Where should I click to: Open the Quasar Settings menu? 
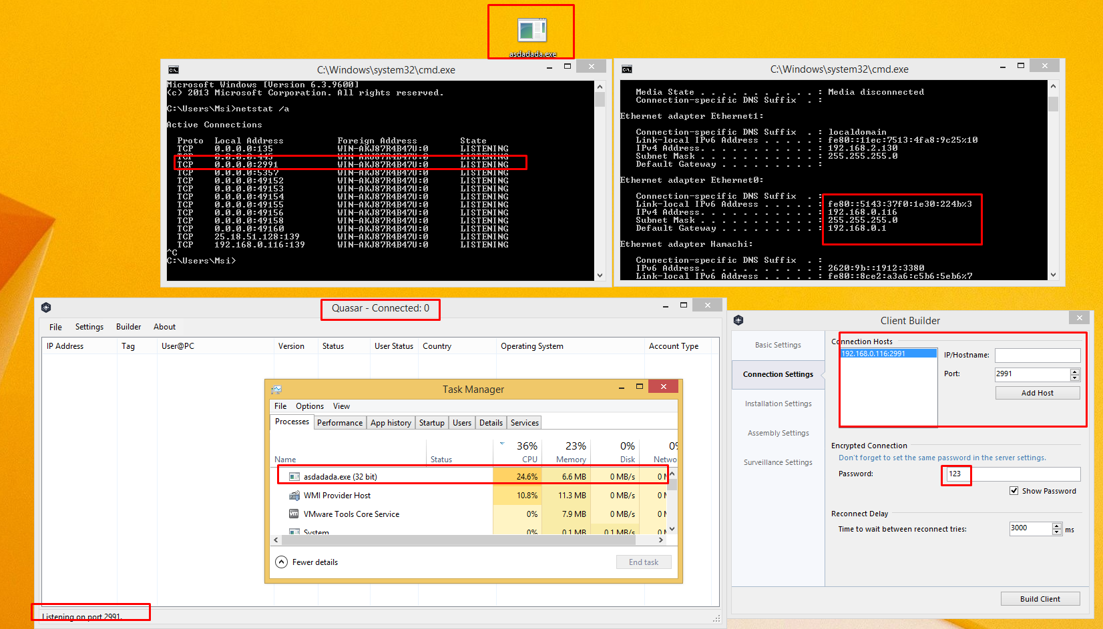89,327
